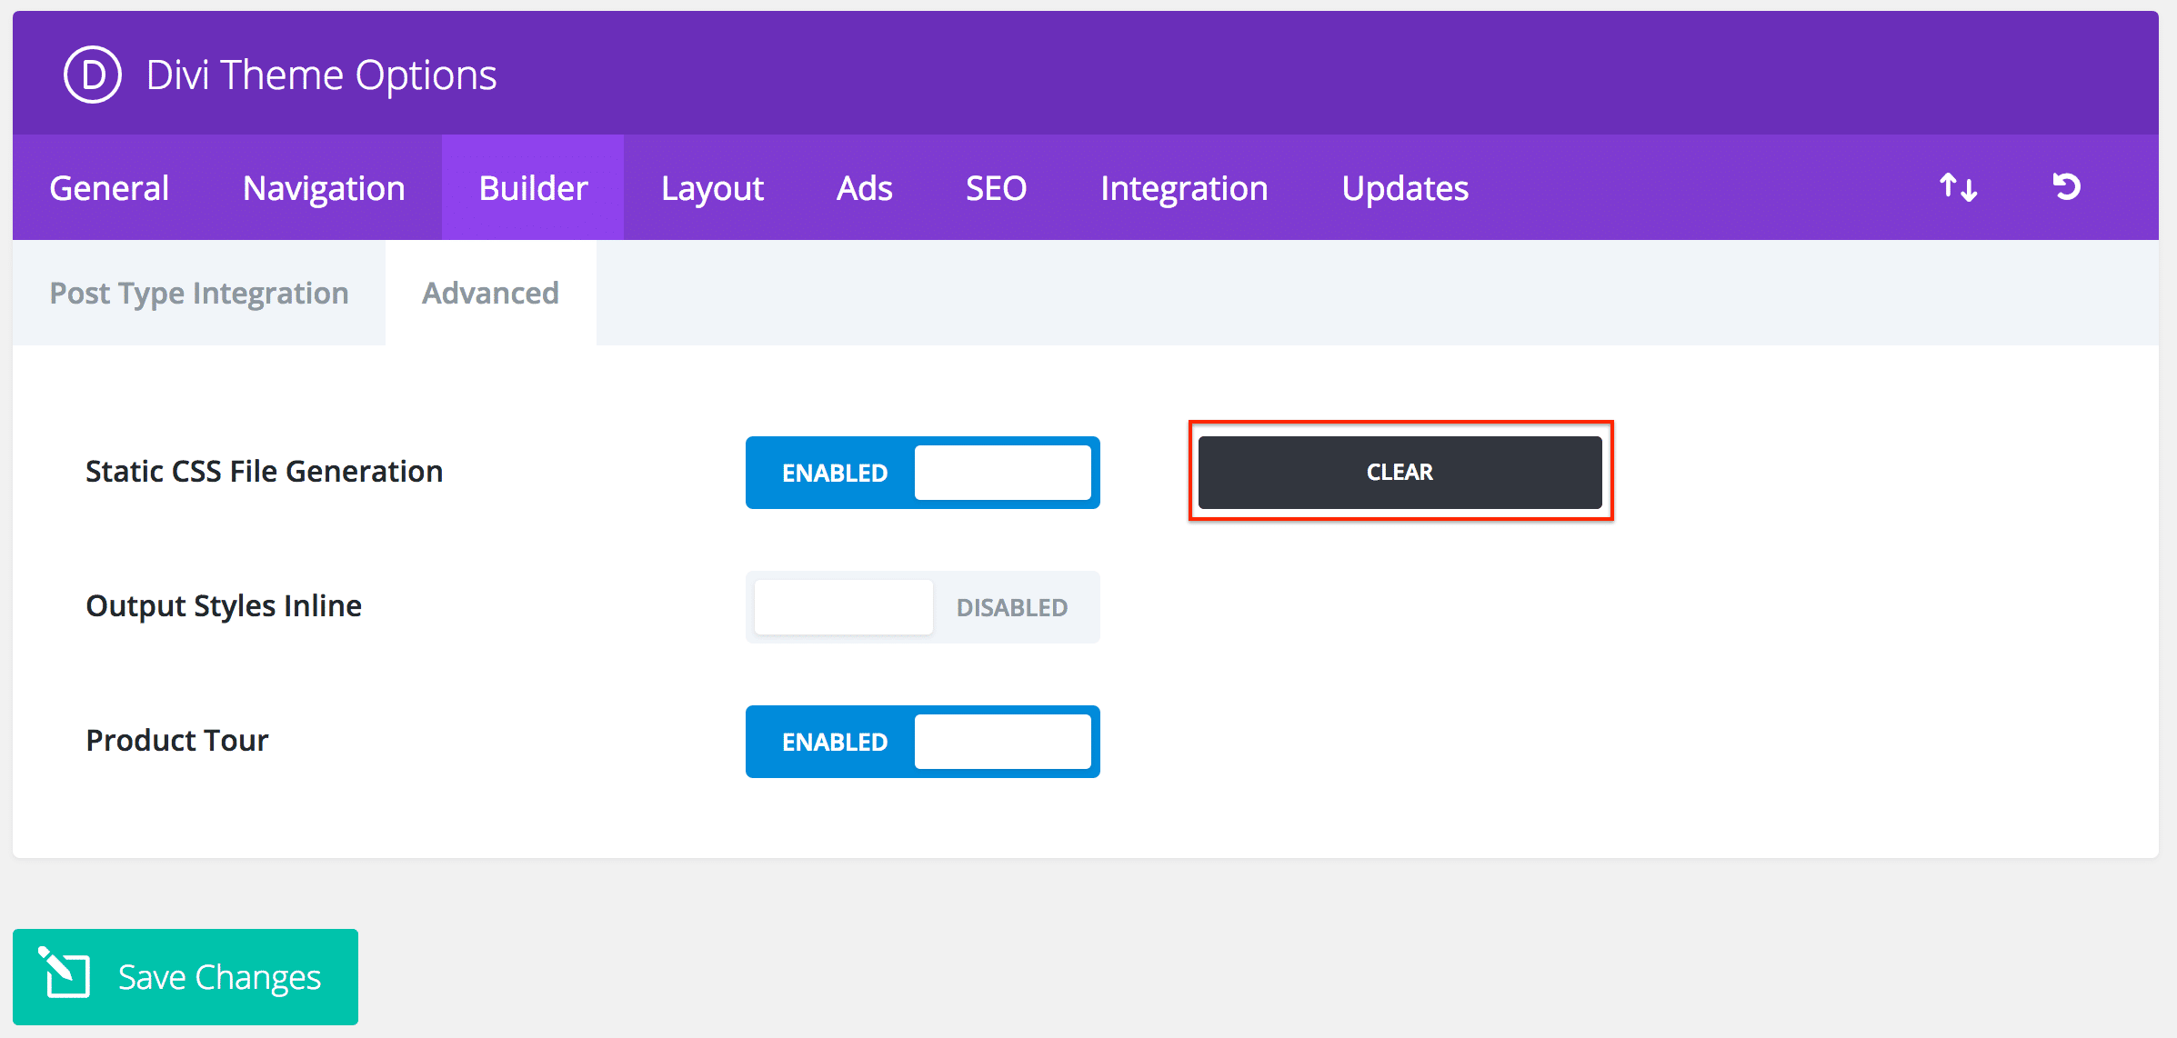Open import/export portability arrows icon

pyautogui.click(x=1958, y=187)
